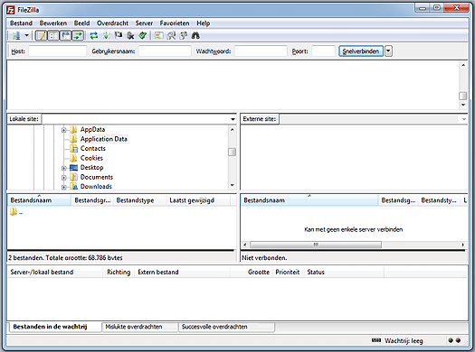Viewport: 475px width, 352px height.
Task: Open the Lokale site path dropdown
Action: coord(233,119)
